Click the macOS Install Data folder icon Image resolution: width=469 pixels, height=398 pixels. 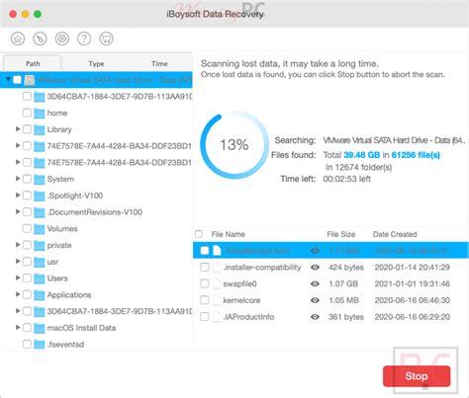coord(40,328)
